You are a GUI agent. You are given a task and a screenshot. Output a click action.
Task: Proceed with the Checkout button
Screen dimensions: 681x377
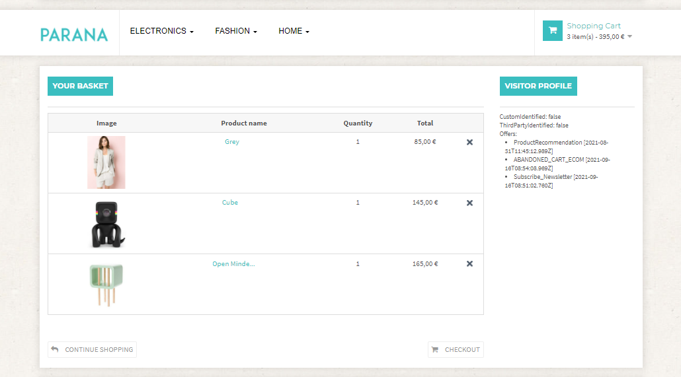click(x=456, y=349)
